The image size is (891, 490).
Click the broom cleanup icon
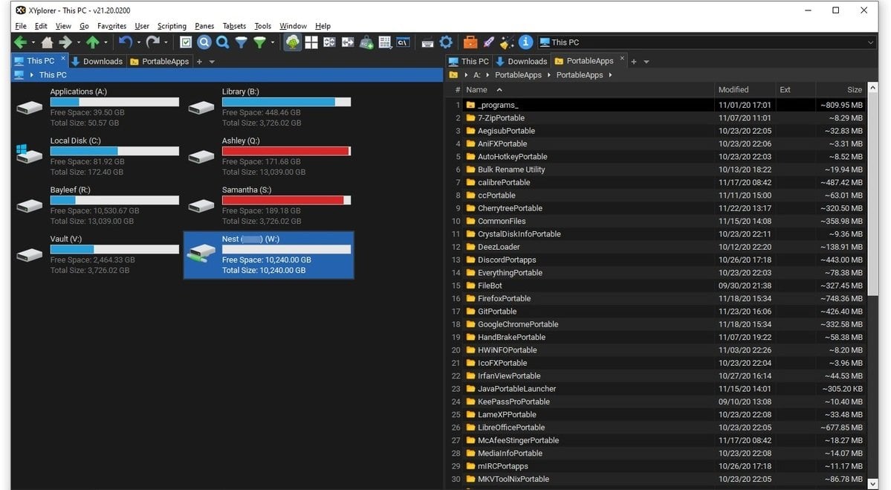[x=507, y=42]
